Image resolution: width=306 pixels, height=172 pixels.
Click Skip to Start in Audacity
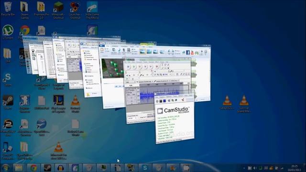coord(145,67)
